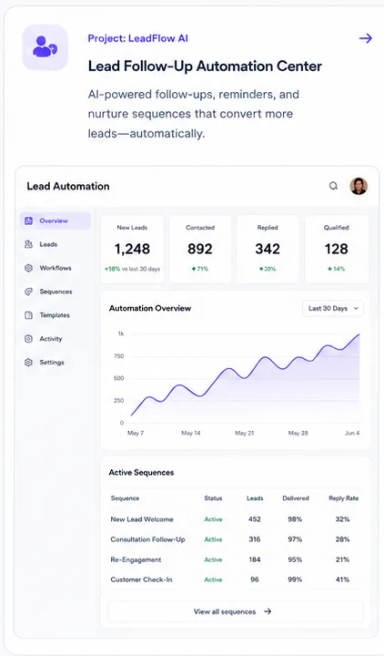Viewport: 384px width, 656px height.
Task: Click the May 7 axis label
Action: 136,433
